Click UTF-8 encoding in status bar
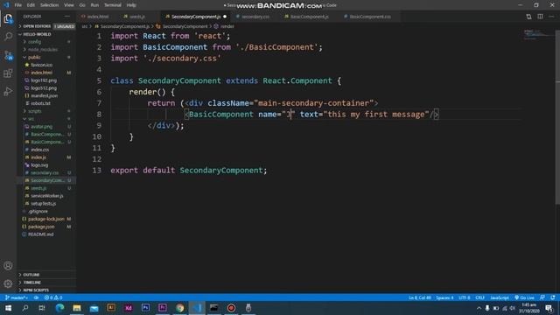The width and height of the screenshot is (560, 315). coord(465,297)
